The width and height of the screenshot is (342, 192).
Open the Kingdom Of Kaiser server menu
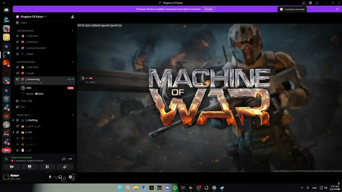coord(33,17)
